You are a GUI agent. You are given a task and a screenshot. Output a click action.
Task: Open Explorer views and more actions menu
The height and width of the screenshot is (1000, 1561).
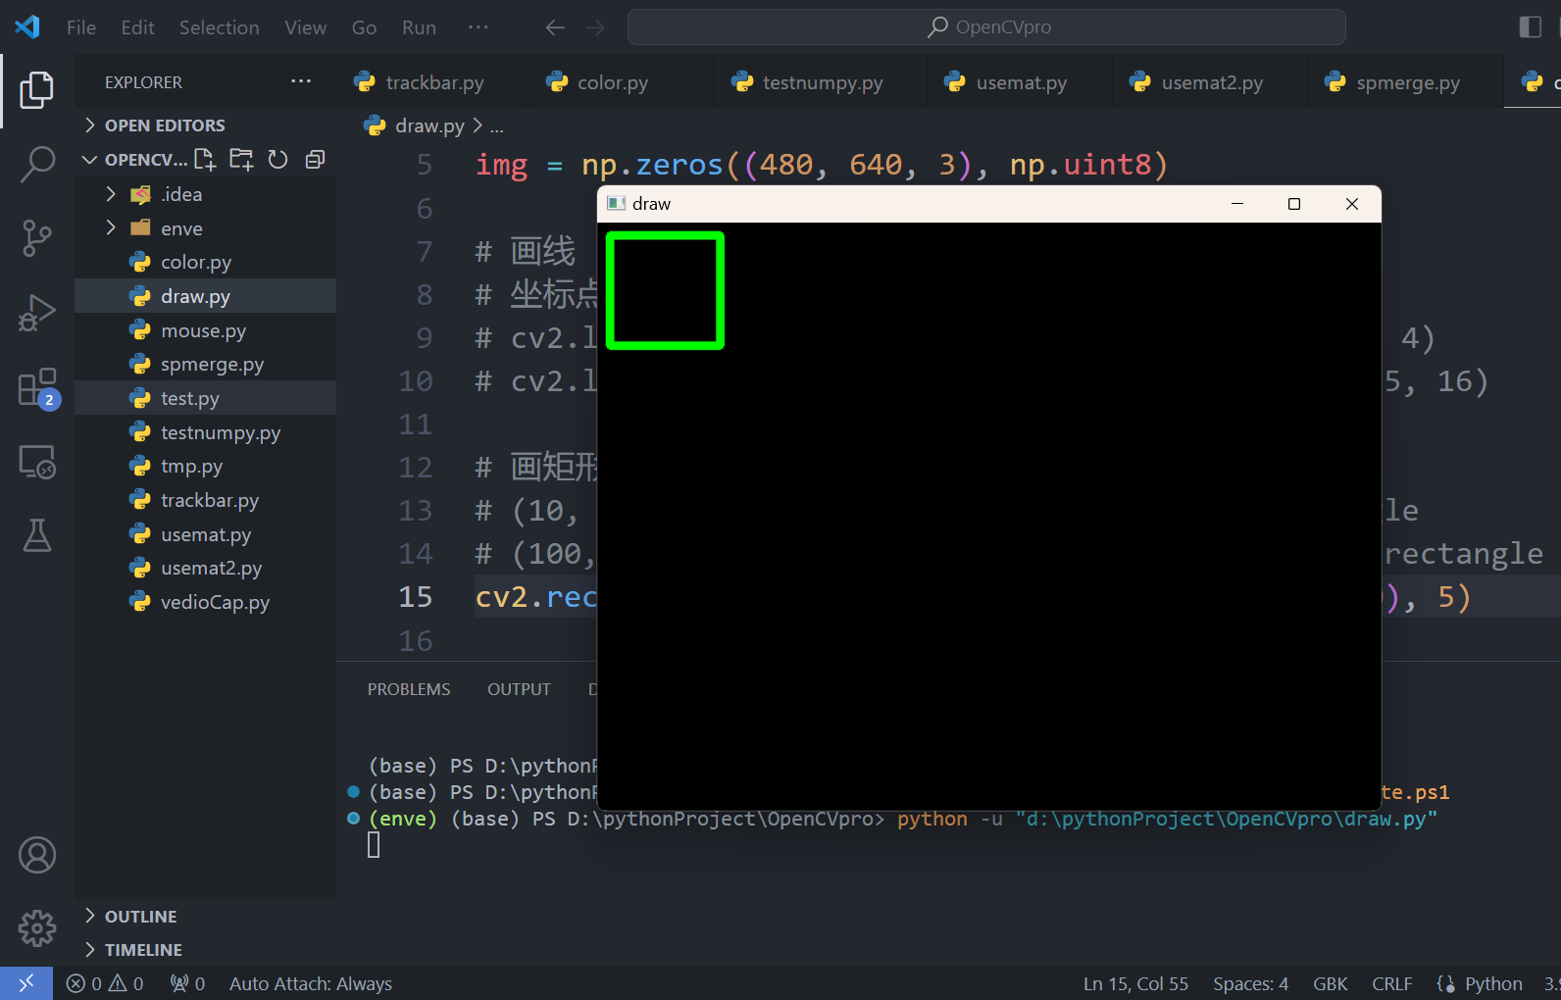(x=301, y=82)
